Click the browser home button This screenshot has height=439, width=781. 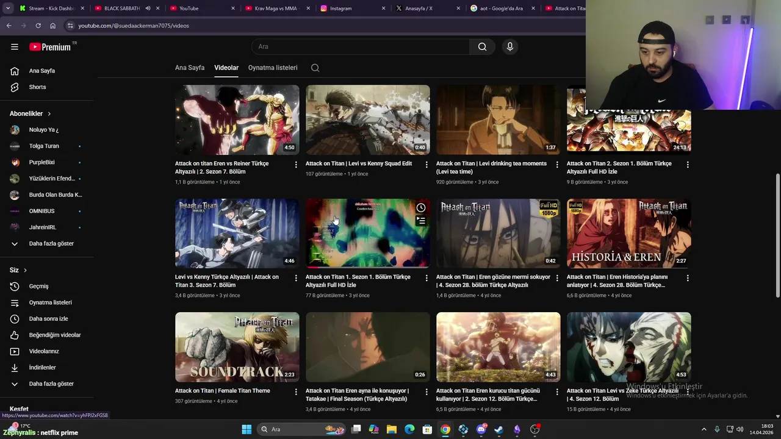click(x=52, y=26)
